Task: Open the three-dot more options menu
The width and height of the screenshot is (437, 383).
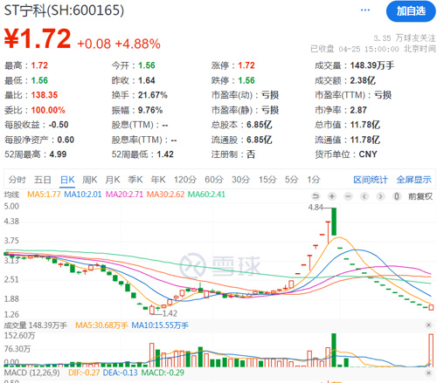Action: point(365,10)
